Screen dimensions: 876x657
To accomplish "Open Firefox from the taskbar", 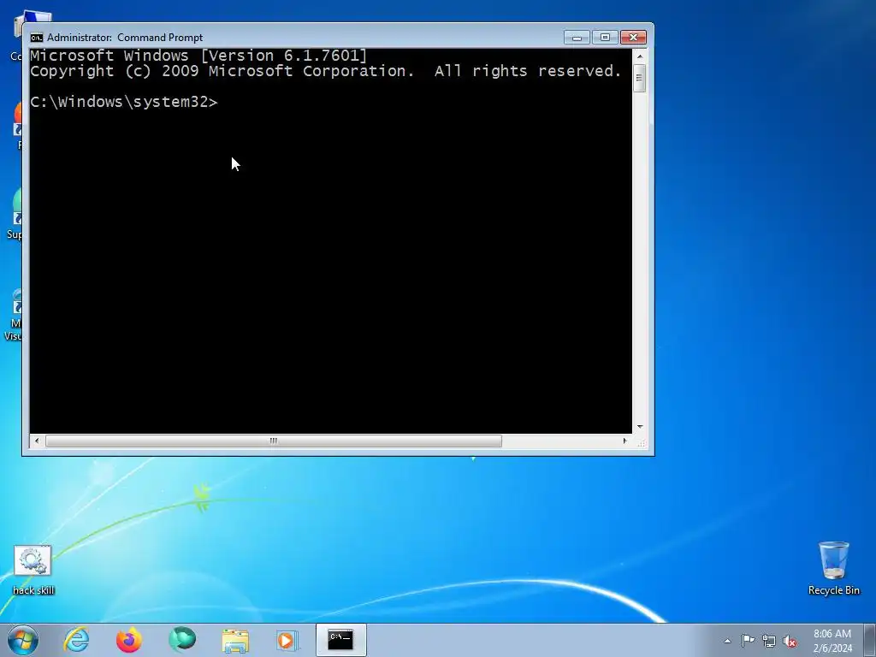I will [x=129, y=640].
